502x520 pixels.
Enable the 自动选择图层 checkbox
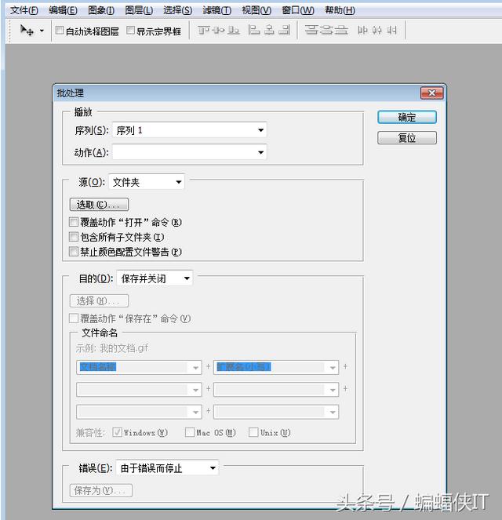point(60,31)
